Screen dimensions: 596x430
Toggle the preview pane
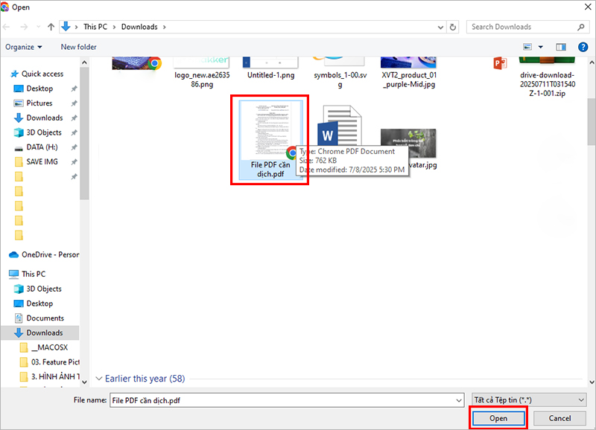[x=561, y=47]
